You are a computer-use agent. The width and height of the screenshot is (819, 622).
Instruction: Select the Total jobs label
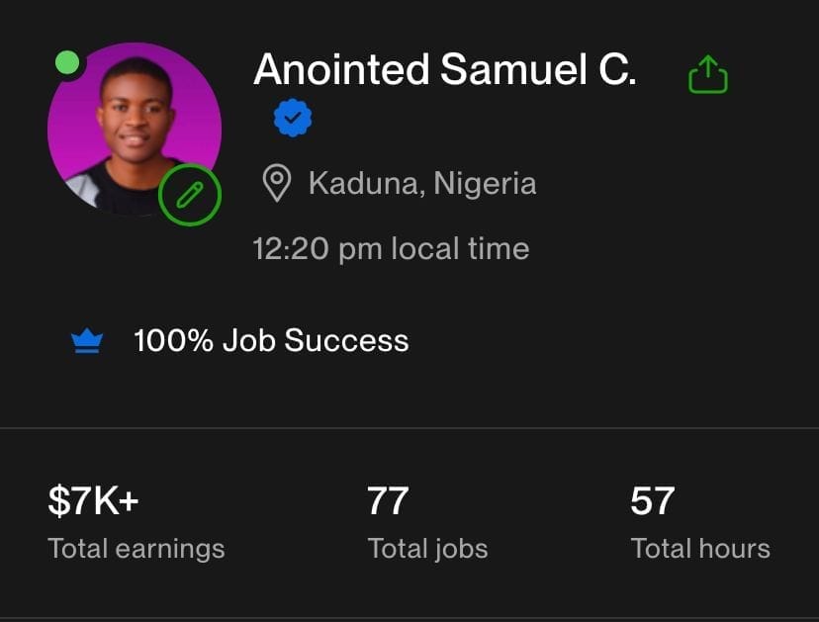tap(427, 549)
